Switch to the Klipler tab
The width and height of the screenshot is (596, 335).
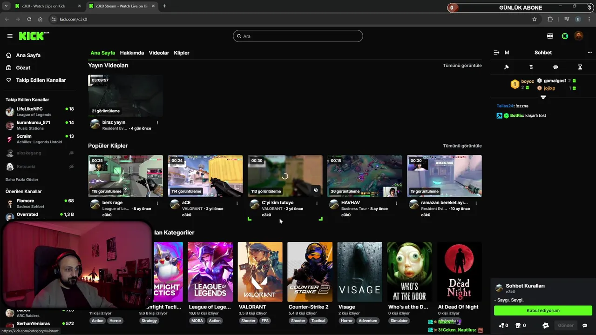pyautogui.click(x=182, y=53)
